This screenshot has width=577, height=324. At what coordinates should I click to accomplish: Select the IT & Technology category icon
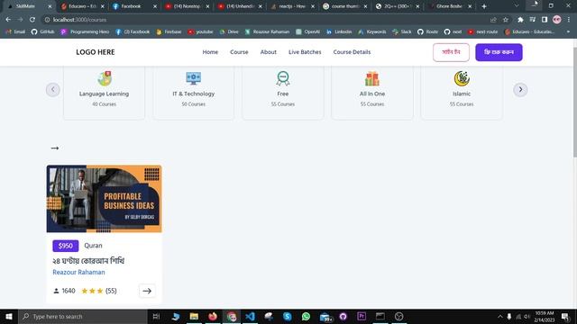[193, 78]
